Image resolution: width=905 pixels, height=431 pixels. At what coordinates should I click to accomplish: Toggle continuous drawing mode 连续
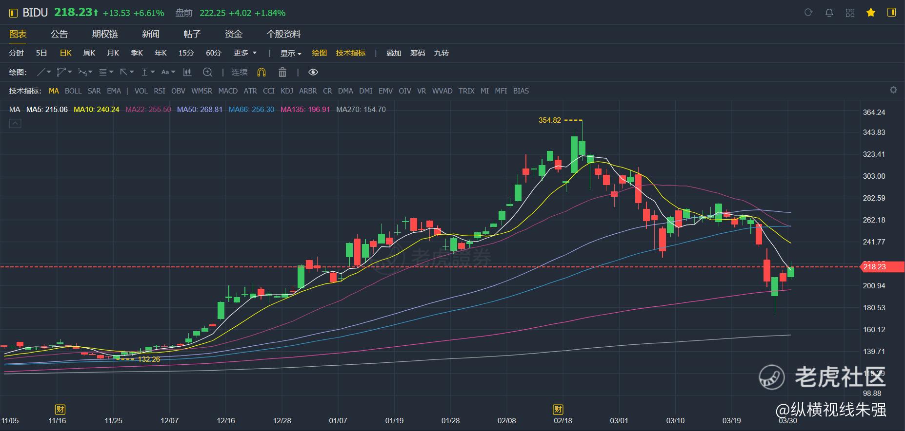coord(240,72)
